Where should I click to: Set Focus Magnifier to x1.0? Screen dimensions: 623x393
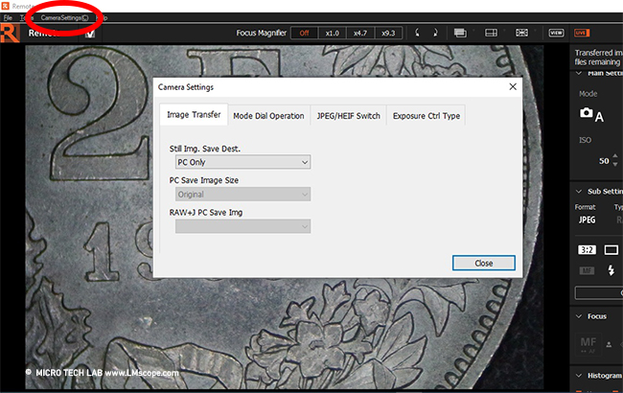click(333, 33)
